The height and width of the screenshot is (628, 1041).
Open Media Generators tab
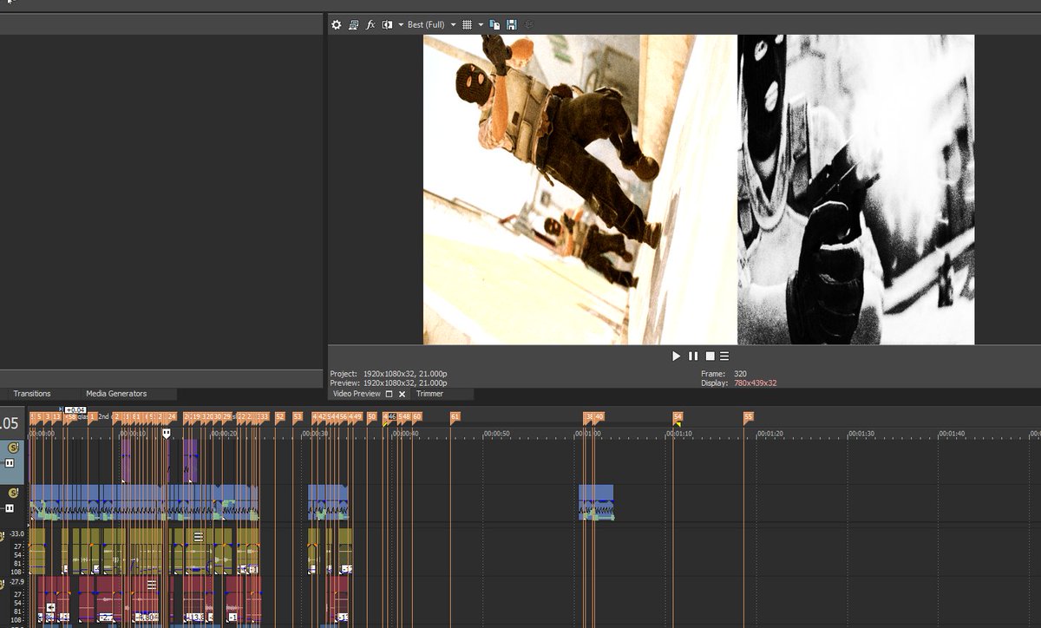coord(116,394)
